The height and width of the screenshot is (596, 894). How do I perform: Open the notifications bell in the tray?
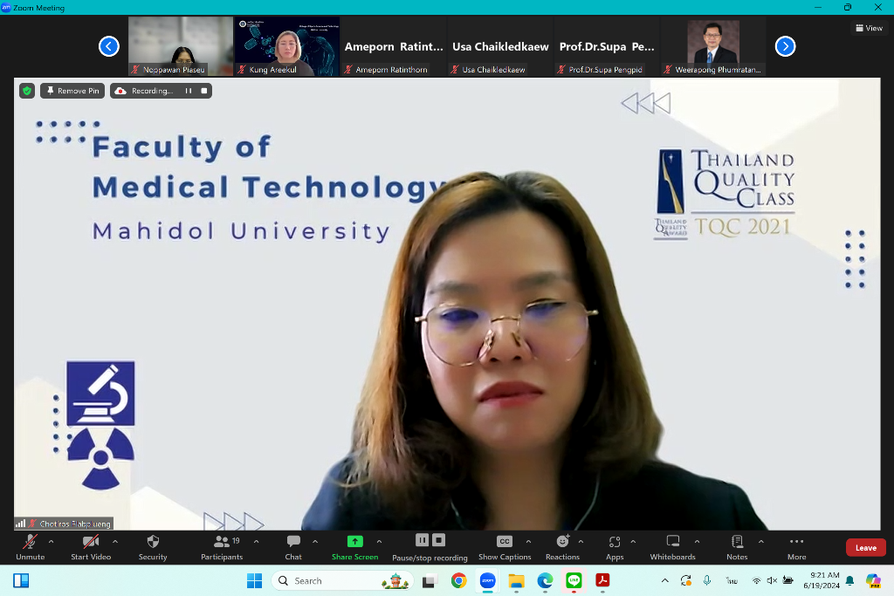pos(849,580)
